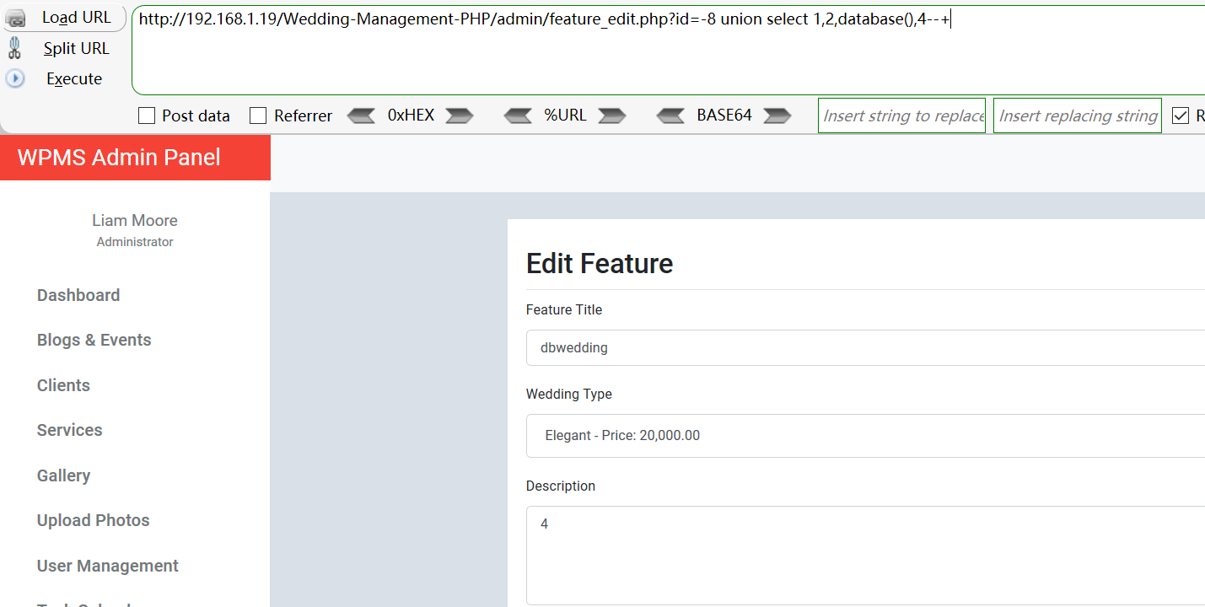
Task: Click the 0xHEX encoding label
Action: coord(411,115)
